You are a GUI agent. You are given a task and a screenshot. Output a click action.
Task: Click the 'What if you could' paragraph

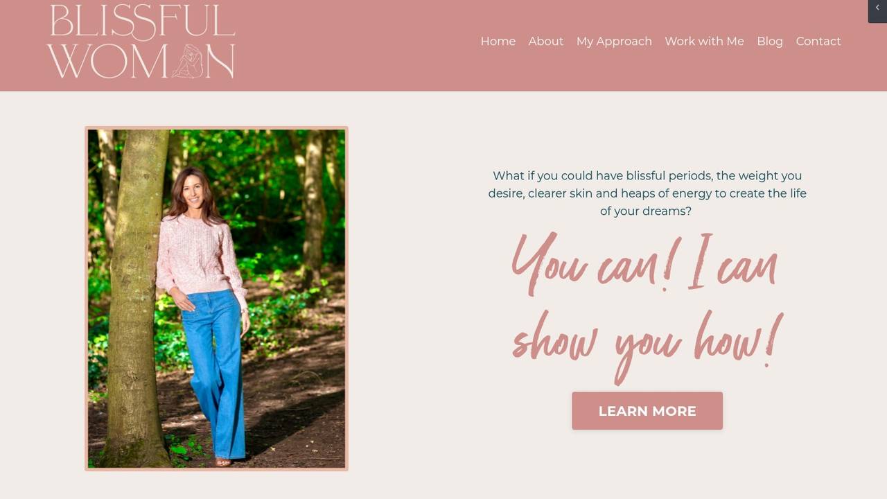647,193
